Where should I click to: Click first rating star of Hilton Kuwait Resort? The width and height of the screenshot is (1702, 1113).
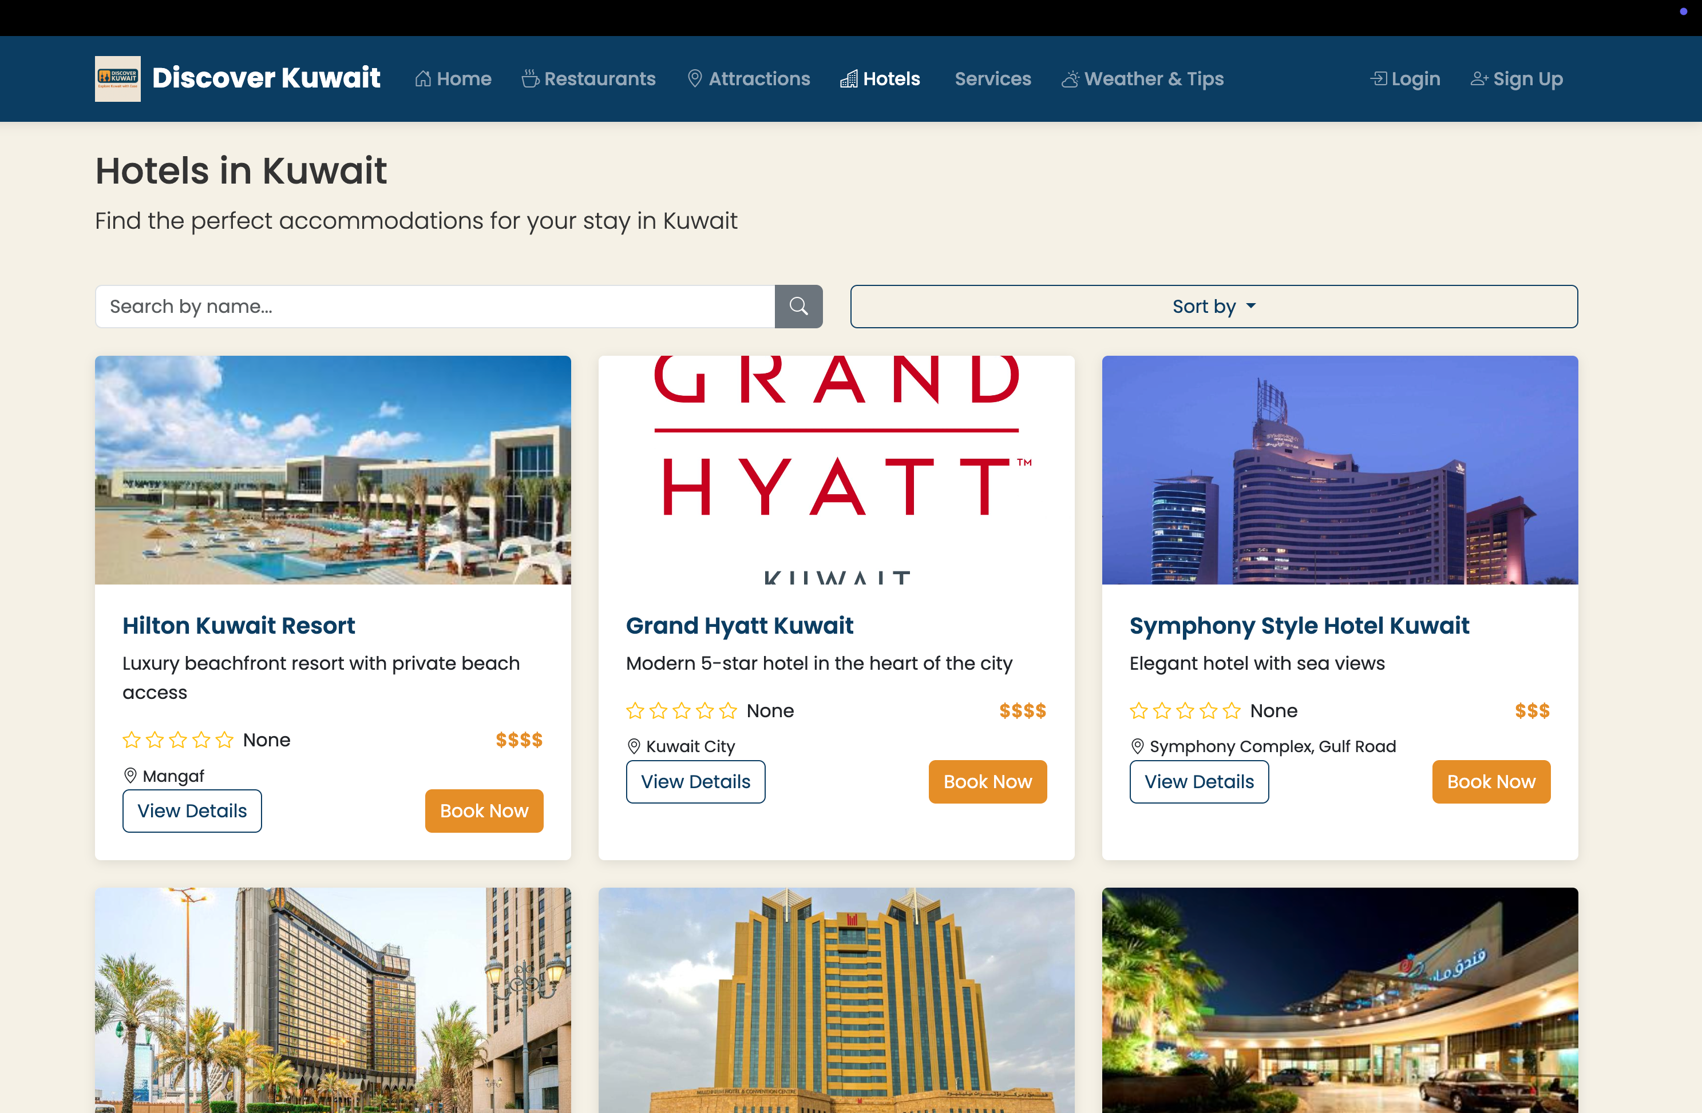click(132, 740)
